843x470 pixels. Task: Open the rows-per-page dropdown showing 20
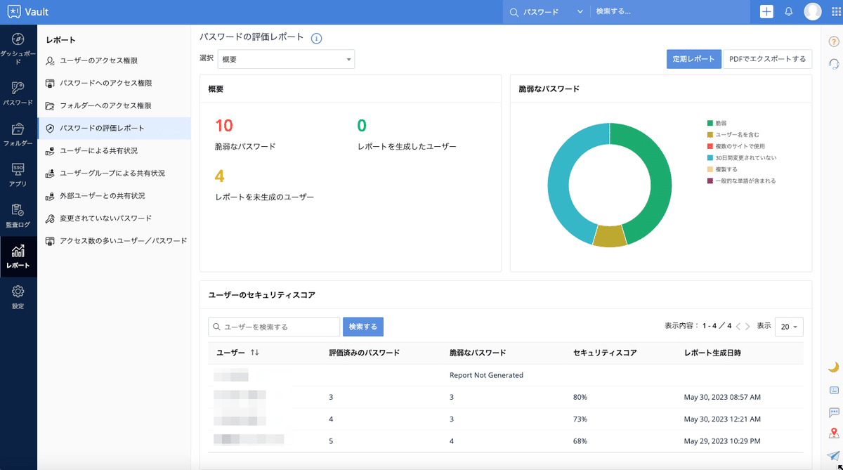click(x=789, y=327)
